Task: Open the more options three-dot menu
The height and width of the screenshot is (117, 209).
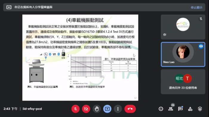Action: coord(118,109)
